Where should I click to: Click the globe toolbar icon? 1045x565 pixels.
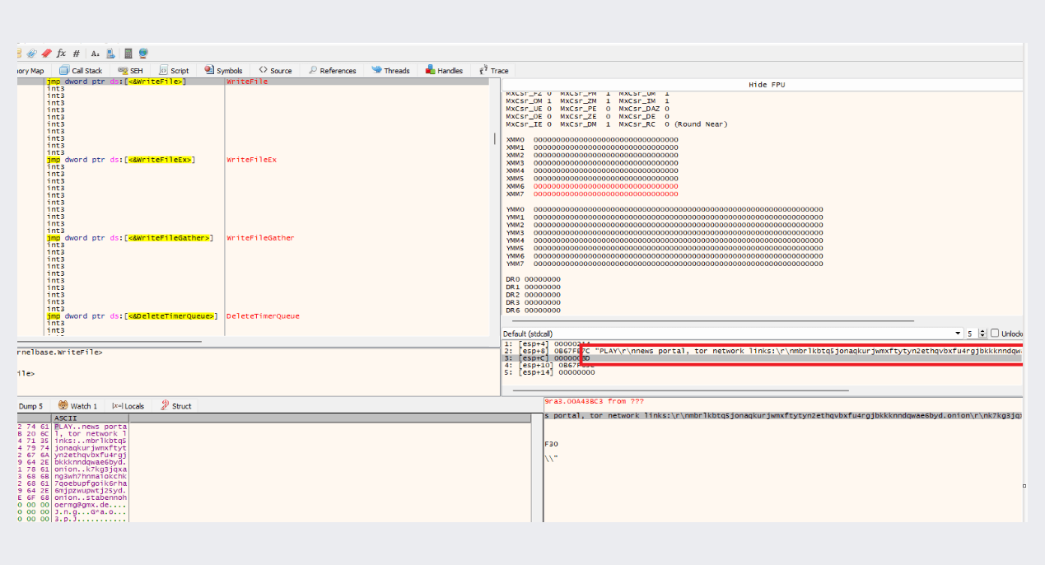coord(143,53)
